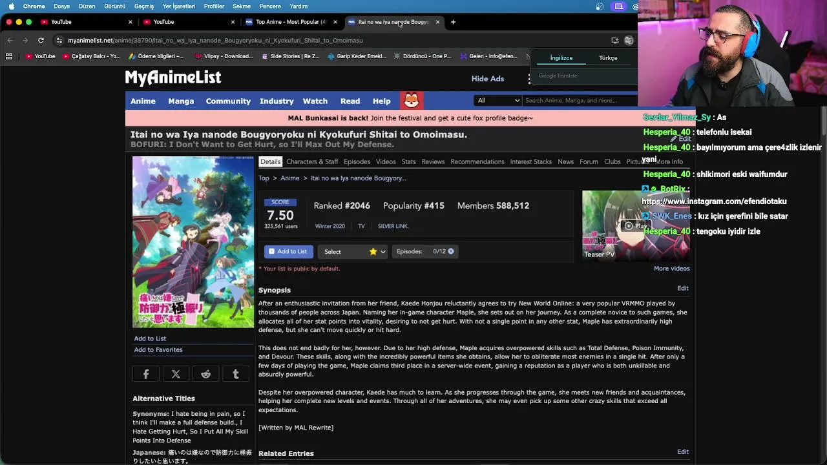827x465 pixels.
Task: Switch to the first YouTube browser tab
Action: pos(85,22)
